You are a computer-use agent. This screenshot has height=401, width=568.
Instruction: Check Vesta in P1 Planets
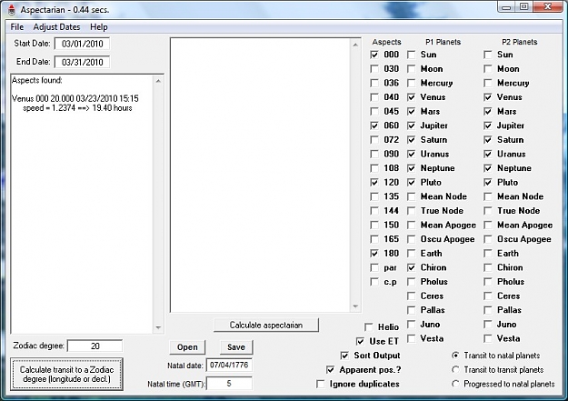tap(411, 338)
